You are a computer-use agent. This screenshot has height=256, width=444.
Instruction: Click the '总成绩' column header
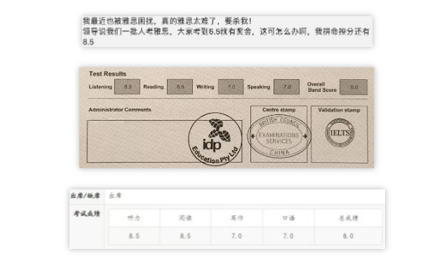pos(349,217)
